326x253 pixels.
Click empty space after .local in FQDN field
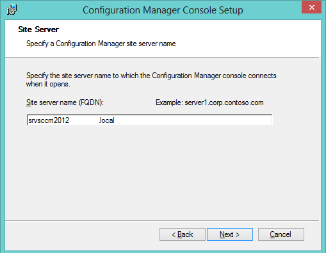coord(192,120)
